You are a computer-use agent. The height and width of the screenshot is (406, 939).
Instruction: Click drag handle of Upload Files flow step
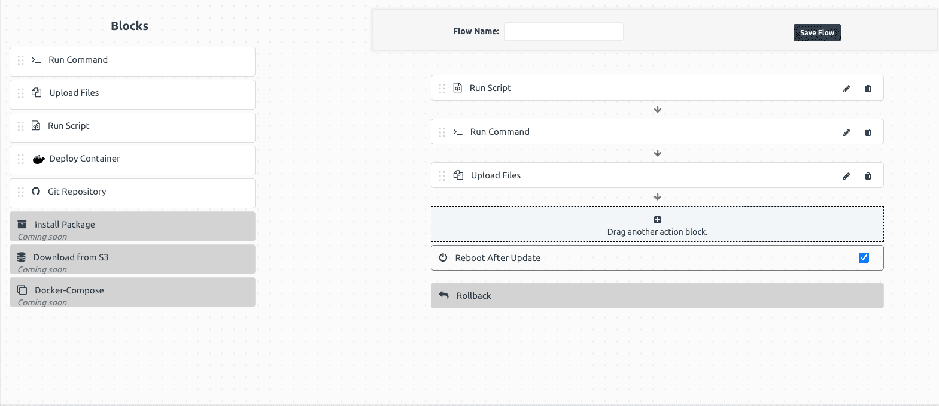point(442,176)
